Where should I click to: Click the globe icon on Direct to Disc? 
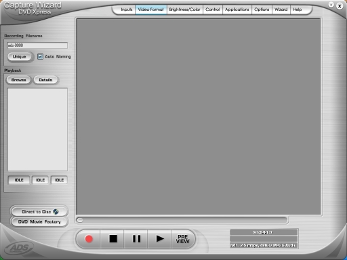[x=56, y=212]
